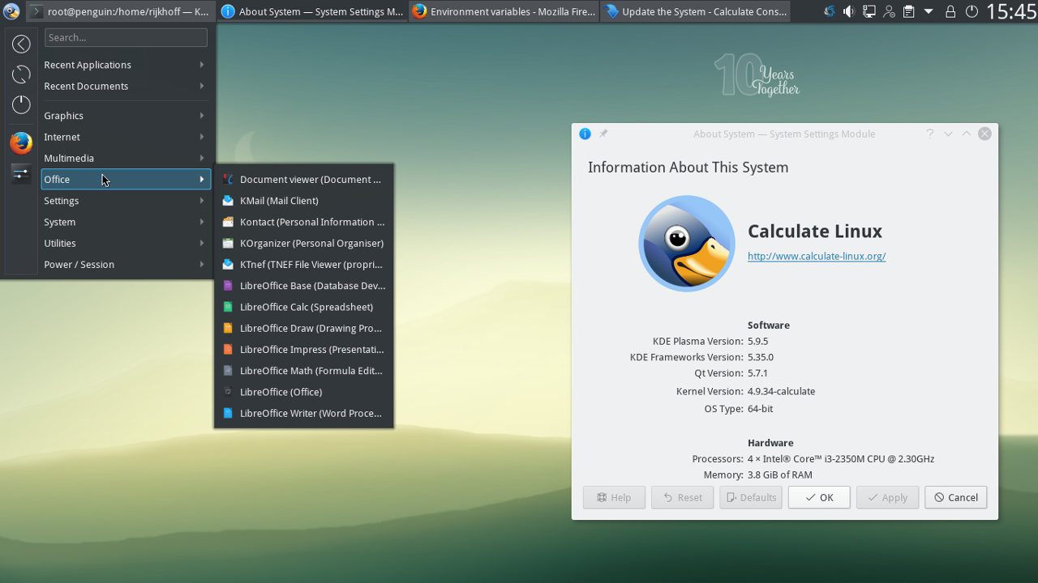Open the Graphics category
Viewport: 1038px width, 583px height.
point(126,116)
